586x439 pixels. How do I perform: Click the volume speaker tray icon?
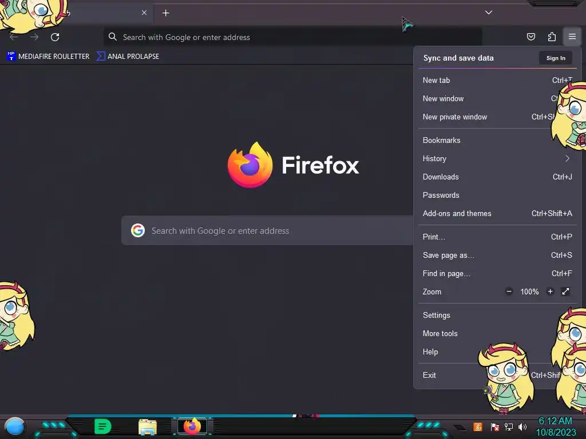coord(522,426)
